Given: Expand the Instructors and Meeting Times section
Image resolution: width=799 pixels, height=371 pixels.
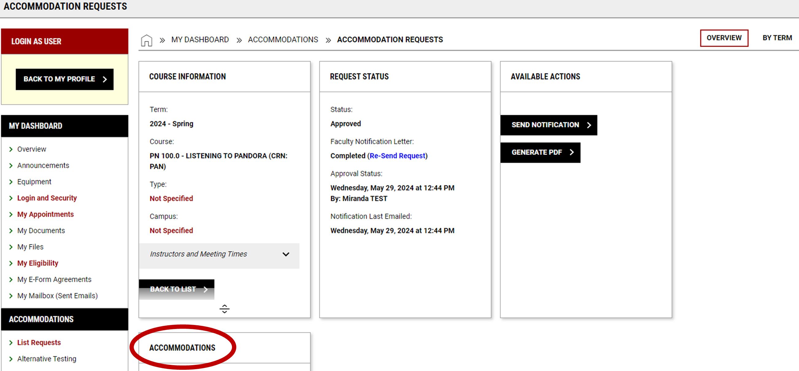Looking at the screenshot, I should pos(286,254).
